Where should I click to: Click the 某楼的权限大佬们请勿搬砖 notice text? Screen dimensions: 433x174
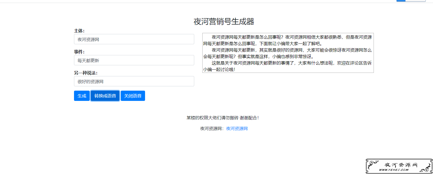coord(223,118)
